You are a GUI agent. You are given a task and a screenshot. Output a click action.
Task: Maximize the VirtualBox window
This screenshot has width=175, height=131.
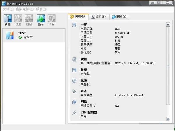pos(159,3)
